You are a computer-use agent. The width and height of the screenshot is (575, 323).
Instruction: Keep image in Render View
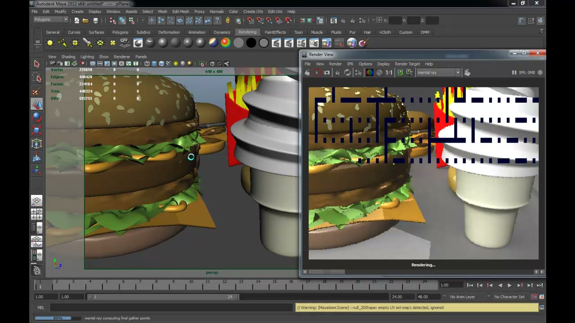click(400, 73)
